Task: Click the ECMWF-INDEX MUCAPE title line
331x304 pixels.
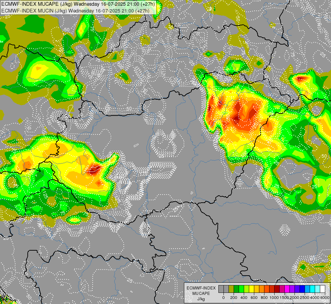Action: [78, 4]
